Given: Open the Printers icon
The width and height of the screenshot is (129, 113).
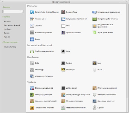Looking at the screenshot, I should [63, 63].
